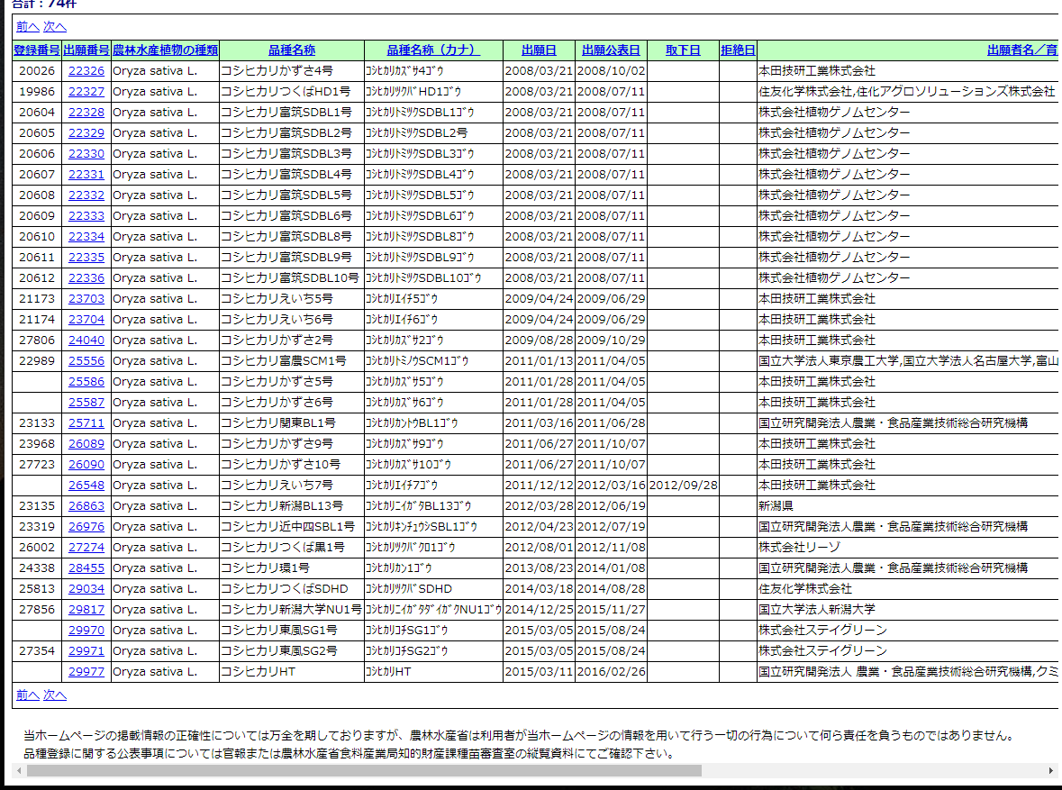Open application number 22331
1062x790 pixels.
point(86,174)
